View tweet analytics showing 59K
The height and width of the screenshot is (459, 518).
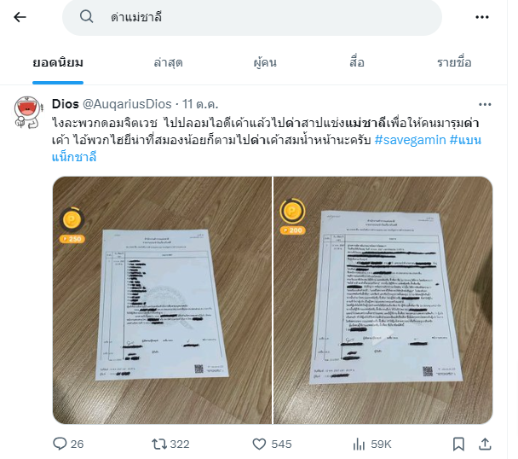pos(372,444)
